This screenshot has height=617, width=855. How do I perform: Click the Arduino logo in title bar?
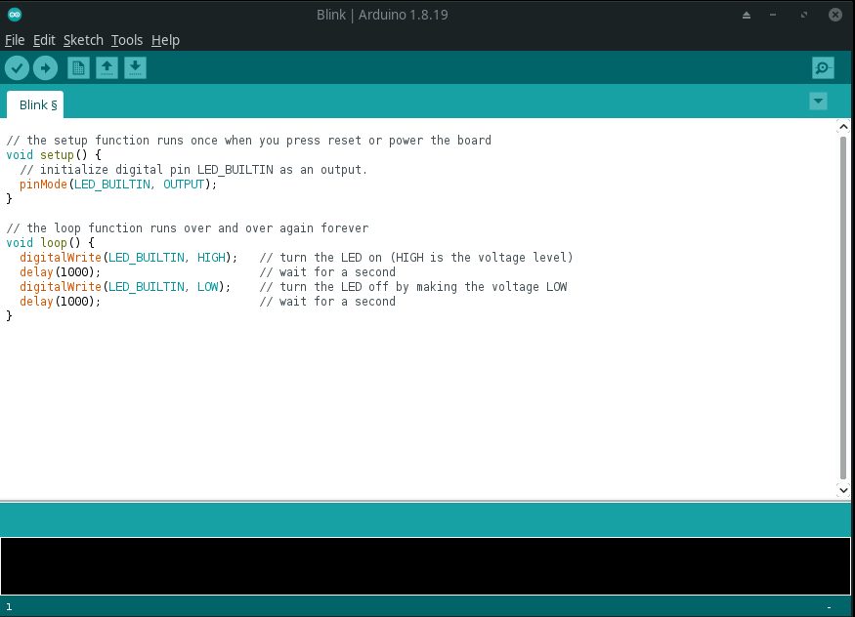[15, 15]
